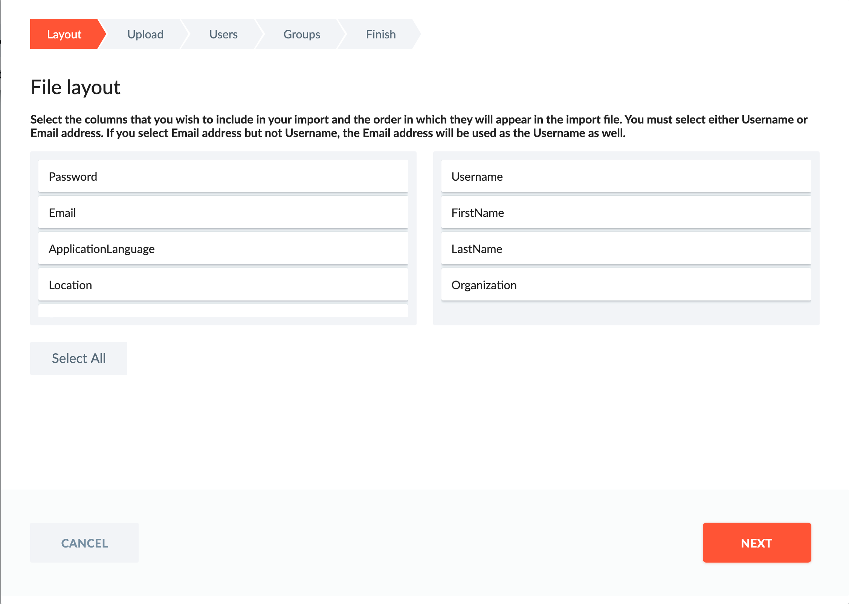This screenshot has width=849, height=604.
Task: Click the File layout heading
Action: pos(75,87)
